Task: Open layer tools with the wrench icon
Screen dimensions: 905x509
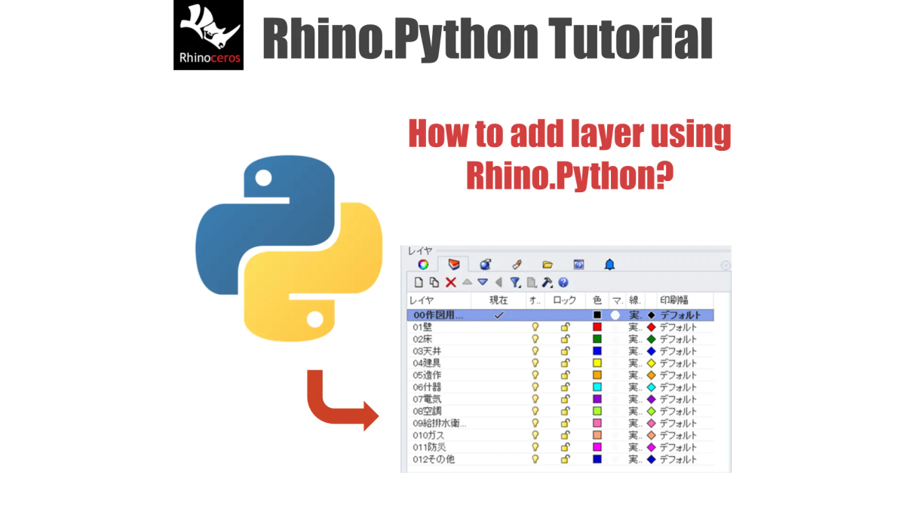Action: (548, 283)
